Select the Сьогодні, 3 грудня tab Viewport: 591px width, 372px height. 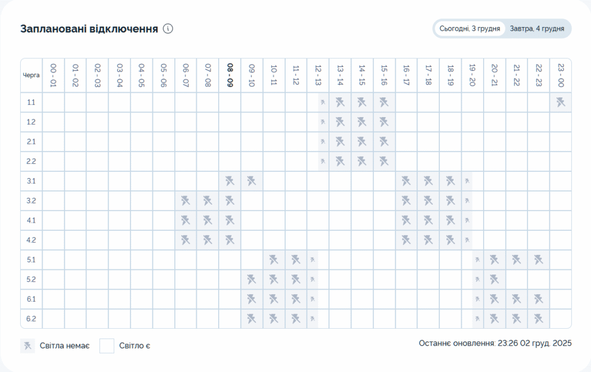coord(469,29)
